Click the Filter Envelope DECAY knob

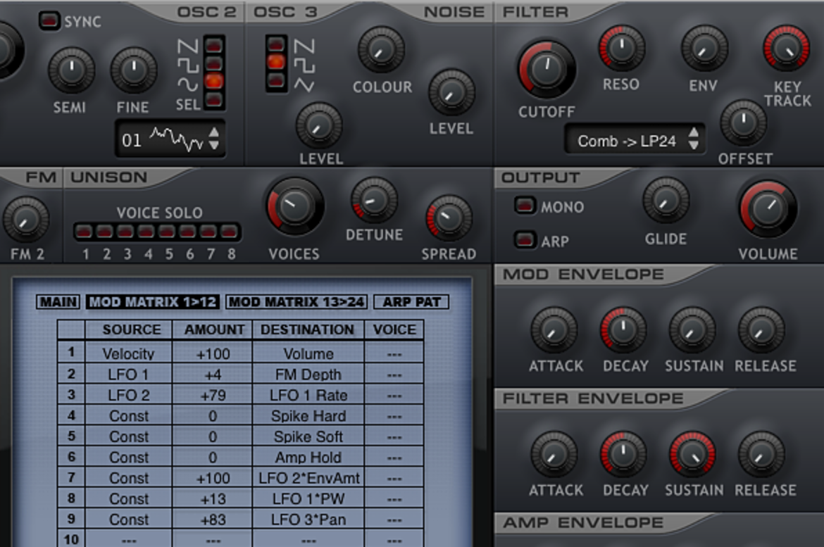coord(624,455)
